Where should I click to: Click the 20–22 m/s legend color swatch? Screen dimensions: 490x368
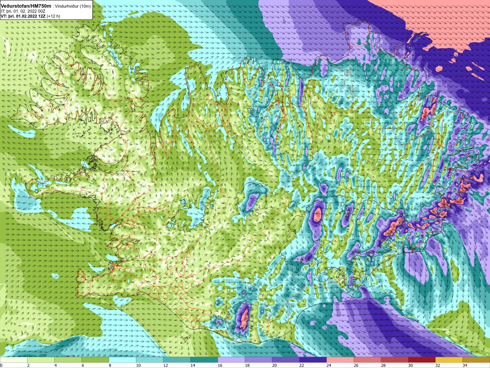[x=286, y=360]
